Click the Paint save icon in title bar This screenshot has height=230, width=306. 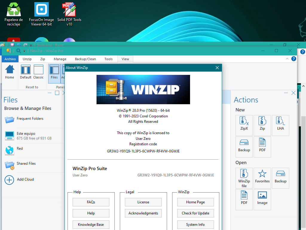(x=12, y=45)
